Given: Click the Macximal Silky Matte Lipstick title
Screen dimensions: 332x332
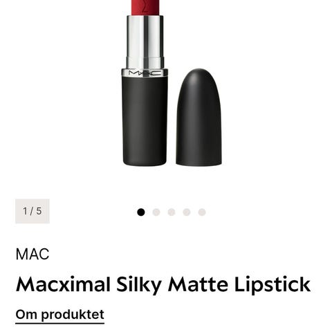Looking at the screenshot, I should pos(163,285).
